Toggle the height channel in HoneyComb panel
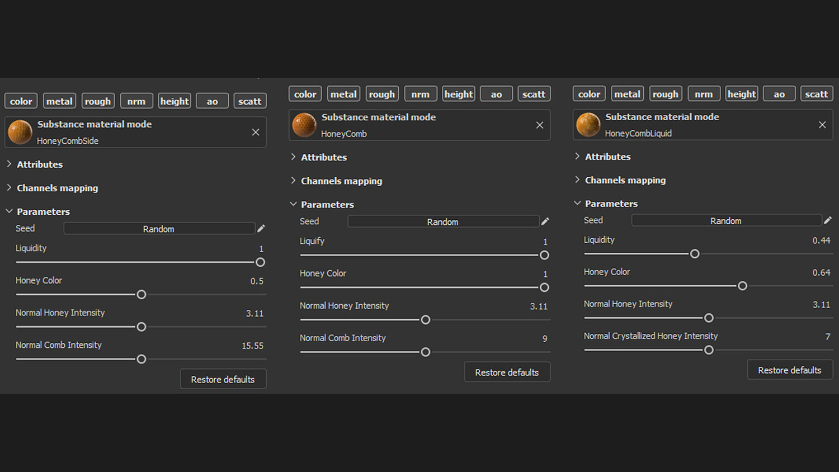 click(x=459, y=94)
